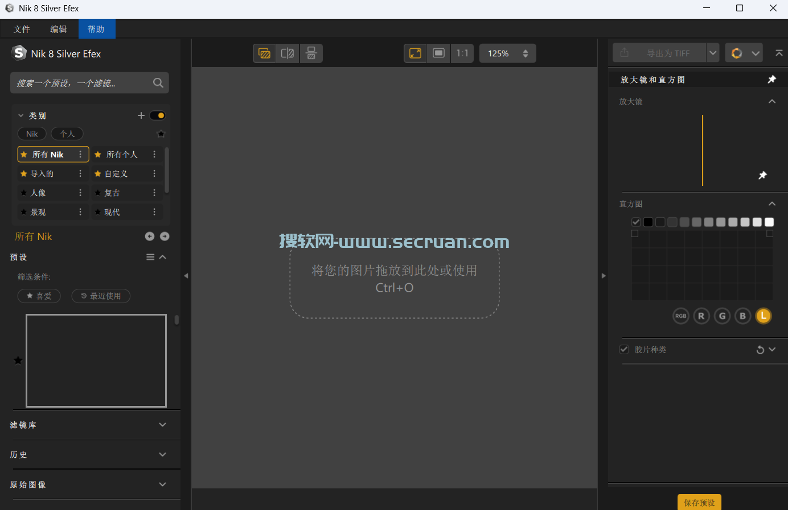Screen dimensions: 788x510
Task: Collapse the 直方图 section
Action: click(x=772, y=204)
